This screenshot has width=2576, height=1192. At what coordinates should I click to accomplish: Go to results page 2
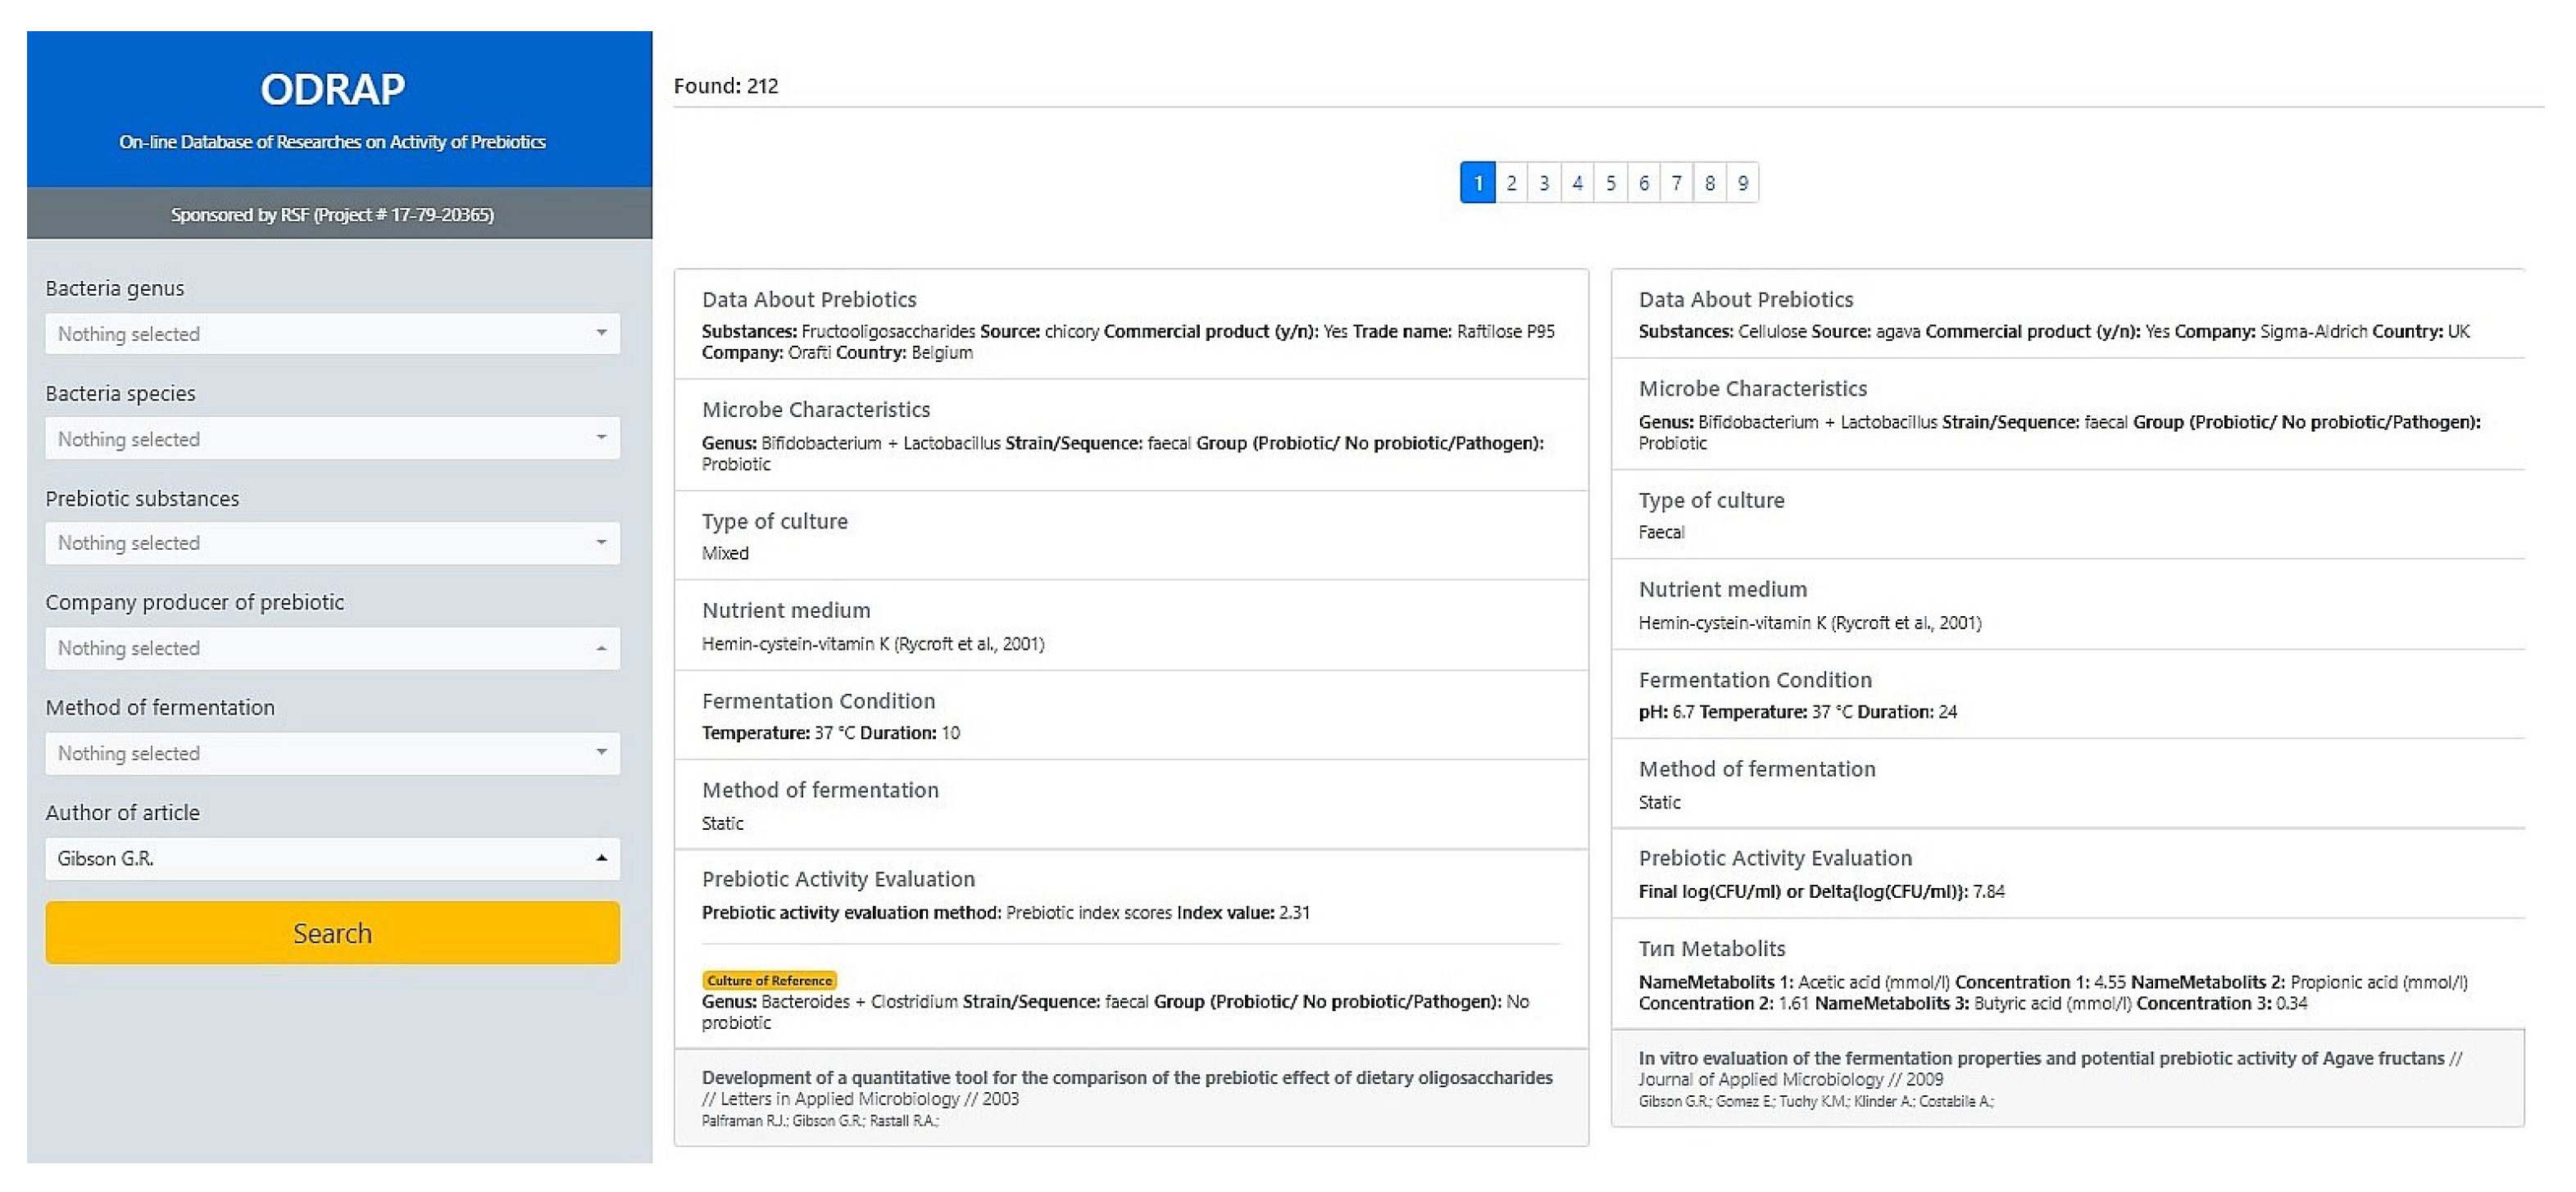pyautogui.click(x=1511, y=183)
